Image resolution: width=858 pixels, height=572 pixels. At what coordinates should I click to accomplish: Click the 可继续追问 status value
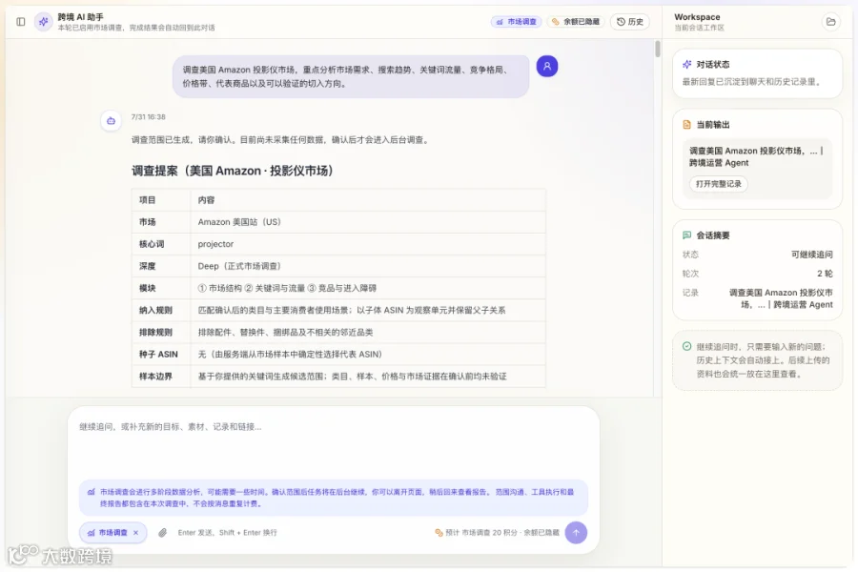[x=812, y=255]
